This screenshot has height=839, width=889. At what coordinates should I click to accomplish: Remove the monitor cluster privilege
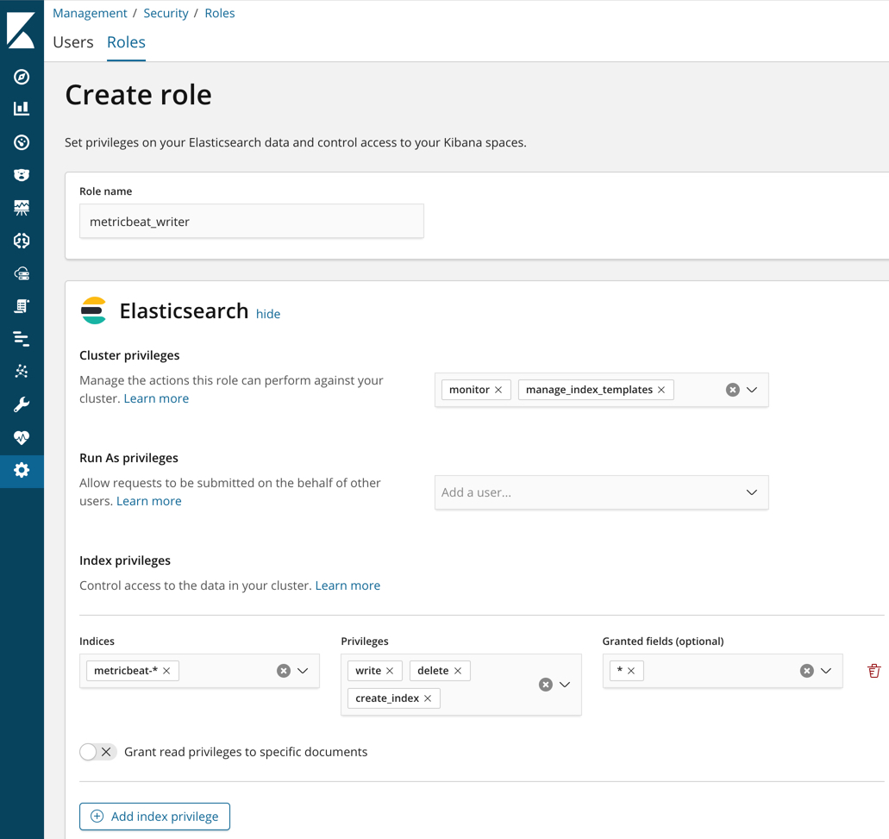pos(498,389)
